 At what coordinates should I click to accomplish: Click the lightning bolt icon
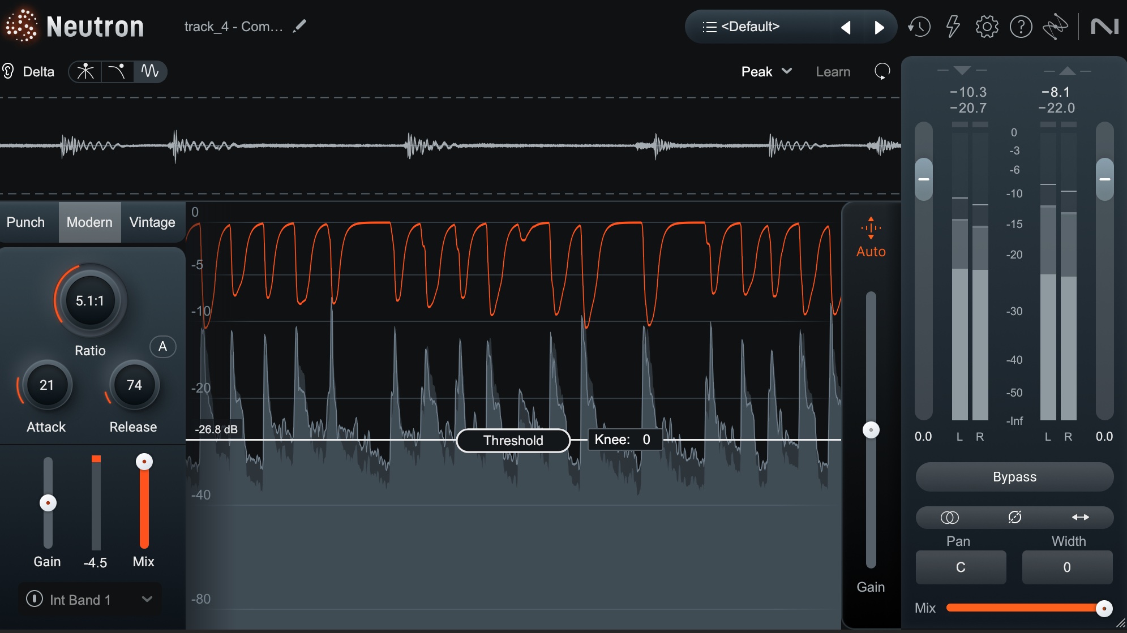pyautogui.click(x=953, y=27)
